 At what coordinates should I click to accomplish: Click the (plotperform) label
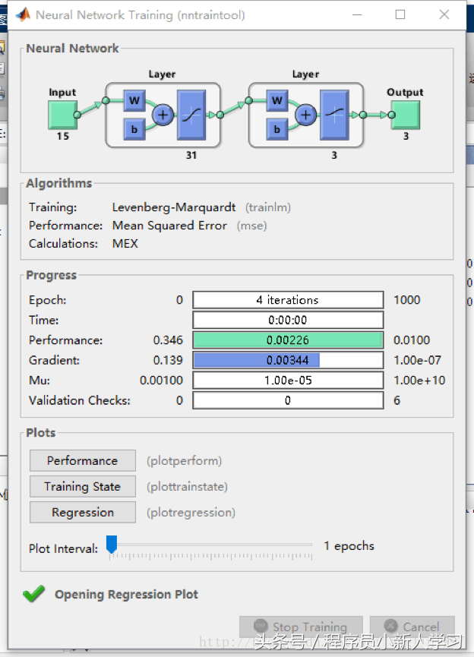[x=184, y=461]
